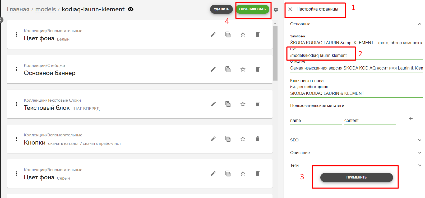Duplicate the Цвет фона Серый block
Screen dimensions: 425x198
(228, 174)
